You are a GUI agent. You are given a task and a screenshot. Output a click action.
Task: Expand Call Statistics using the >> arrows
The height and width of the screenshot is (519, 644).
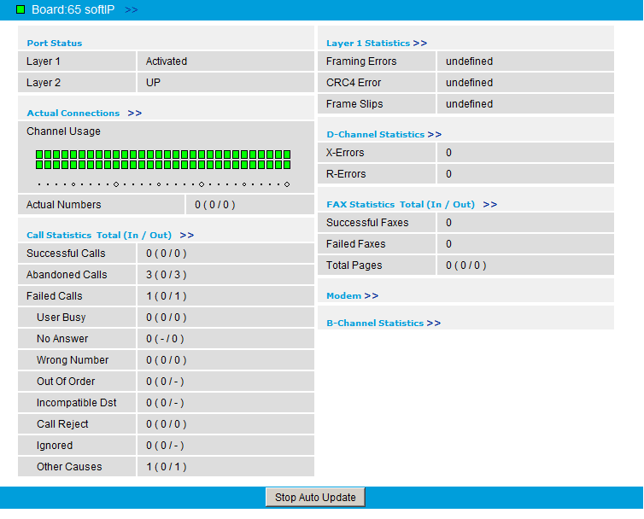click(186, 235)
